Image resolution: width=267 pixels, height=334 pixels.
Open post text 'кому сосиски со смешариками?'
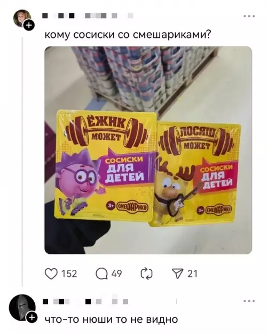128,34
